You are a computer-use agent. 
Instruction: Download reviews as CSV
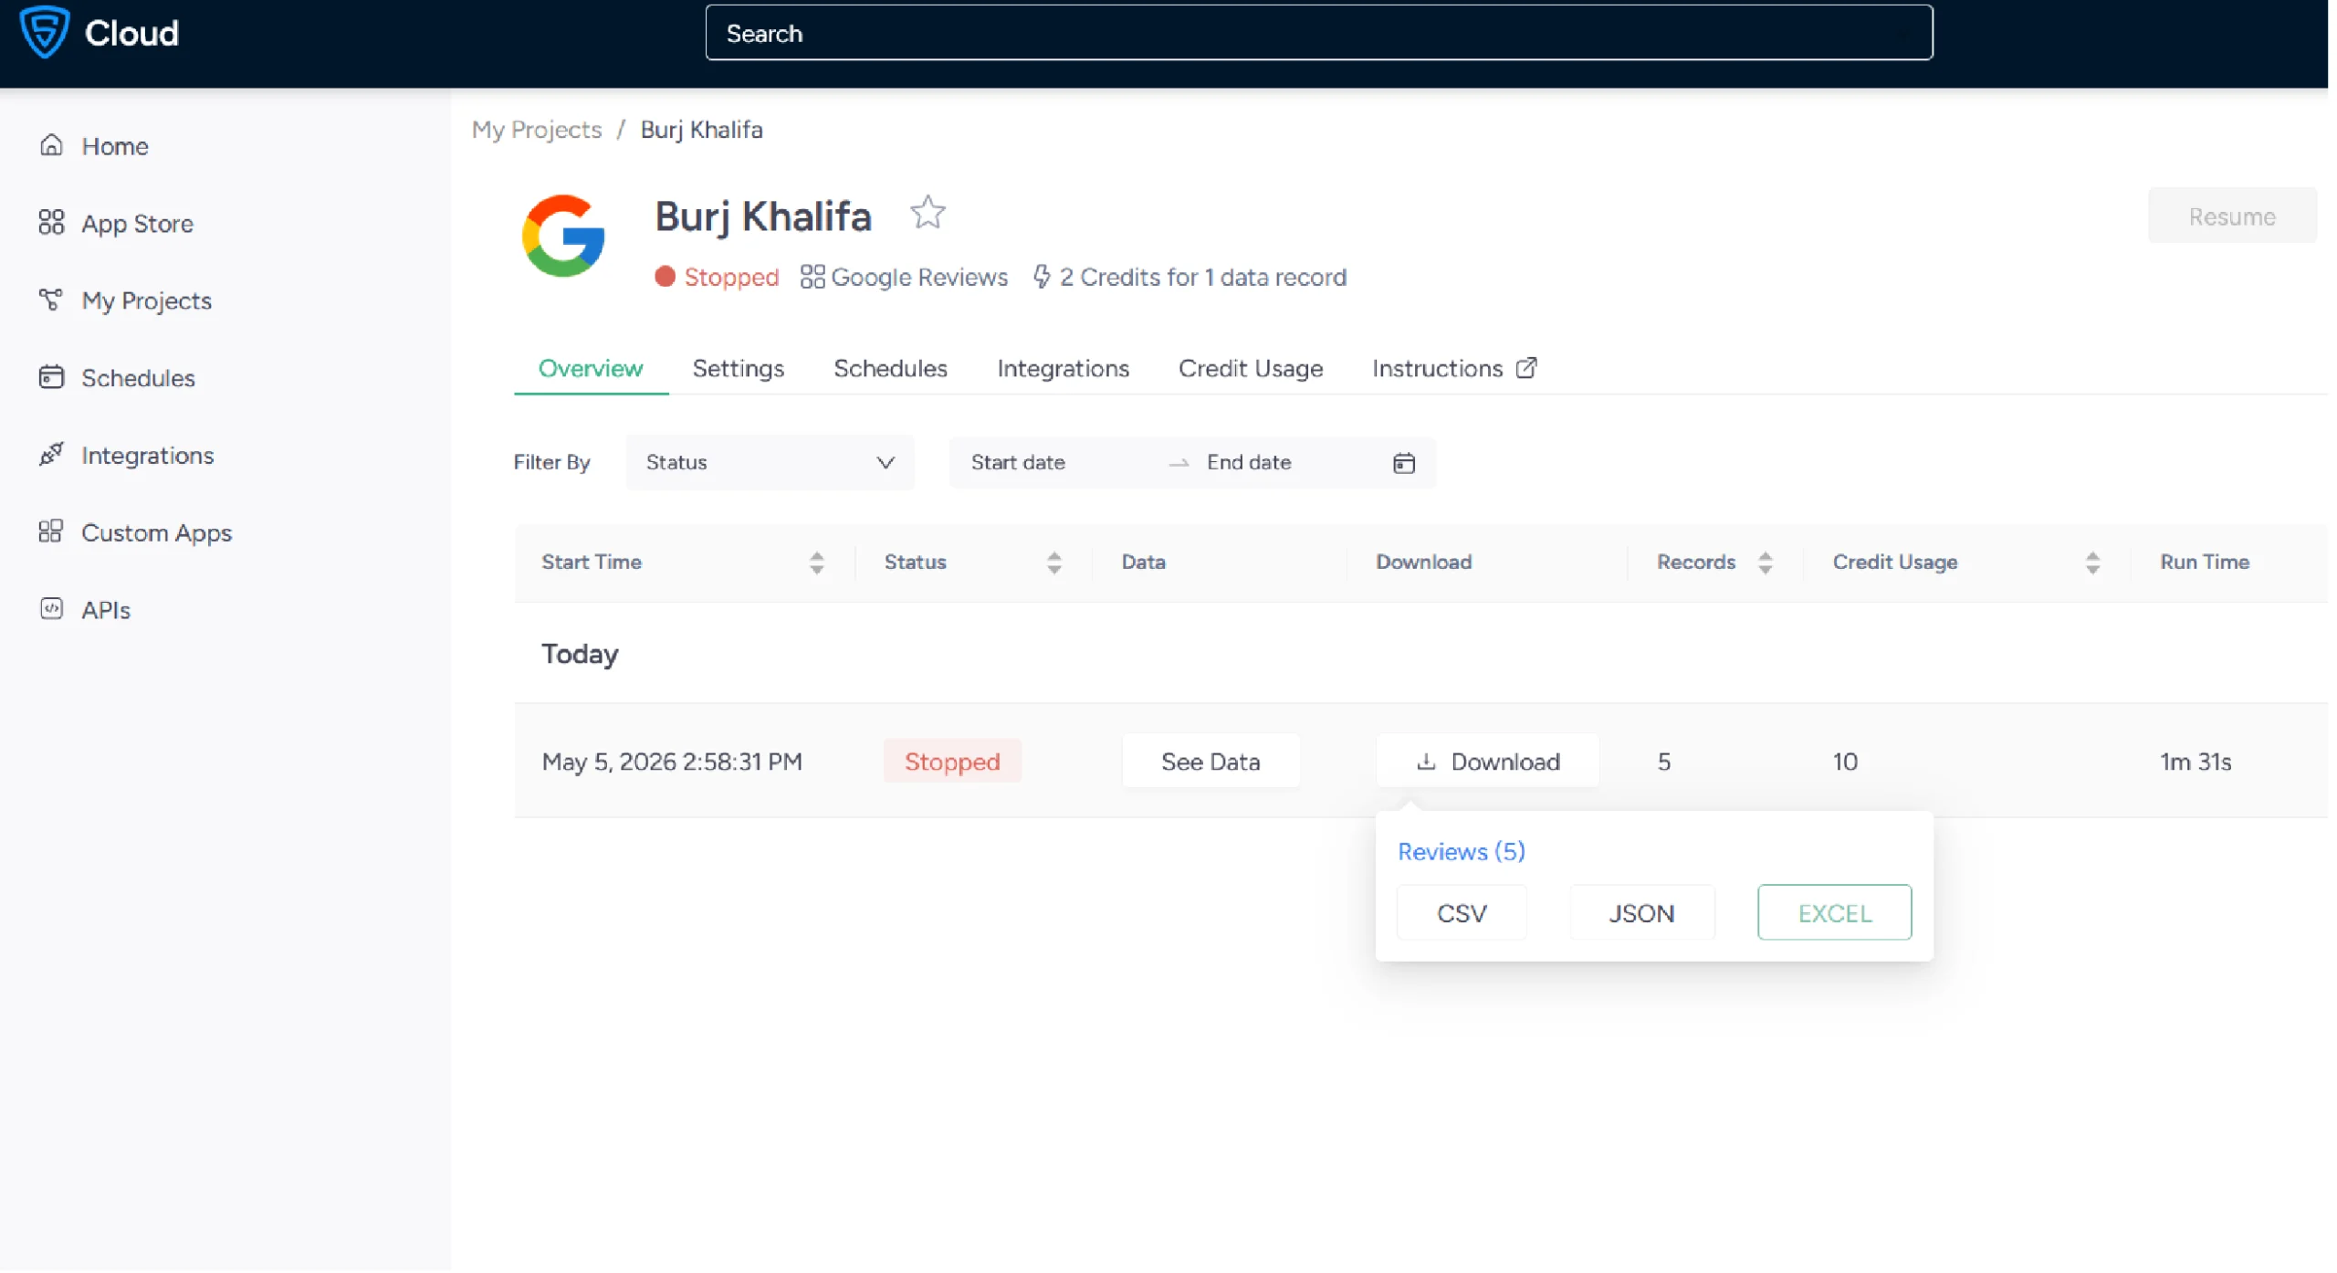point(1461,913)
